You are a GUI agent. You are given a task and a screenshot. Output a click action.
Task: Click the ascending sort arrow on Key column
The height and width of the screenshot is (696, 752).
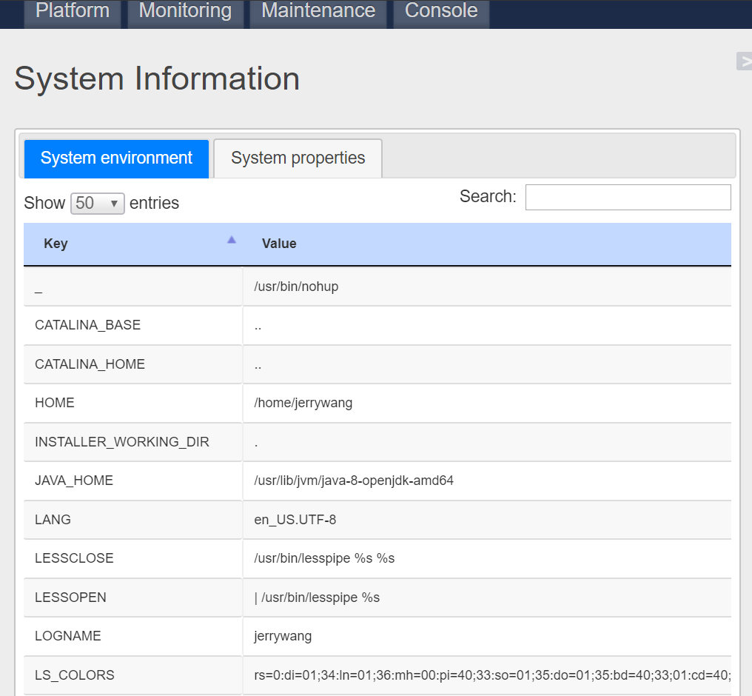(x=231, y=238)
